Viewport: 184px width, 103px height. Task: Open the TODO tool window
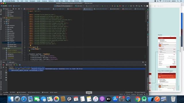[13, 92]
